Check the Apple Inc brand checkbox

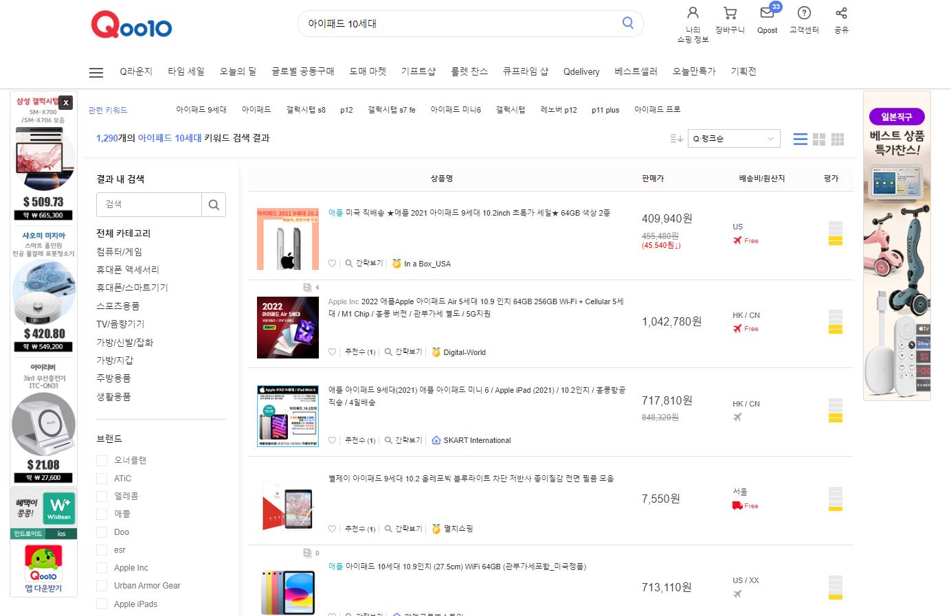[x=102, y=567]
